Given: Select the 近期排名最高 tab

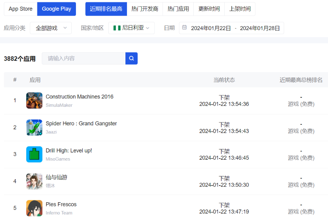Looking at the screenshot, I should tap(106, 9).
